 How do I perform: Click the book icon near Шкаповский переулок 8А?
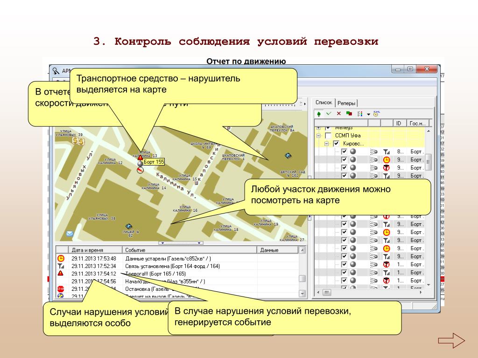pos(288,156)
